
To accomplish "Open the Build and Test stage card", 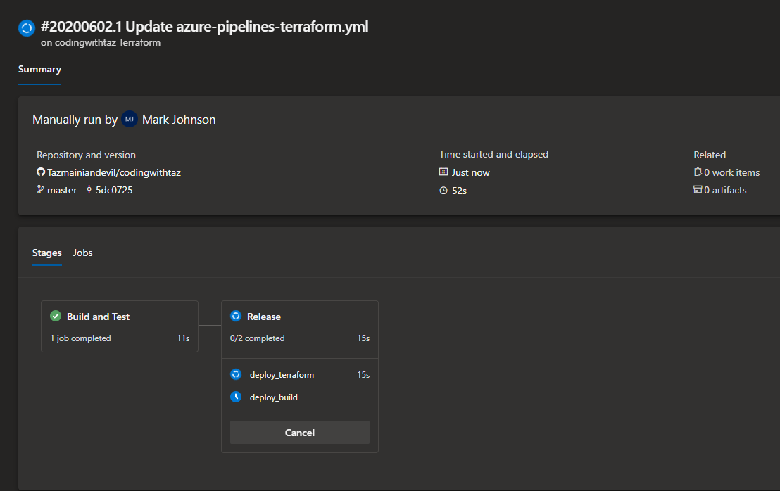I will (x=120, y=327).
